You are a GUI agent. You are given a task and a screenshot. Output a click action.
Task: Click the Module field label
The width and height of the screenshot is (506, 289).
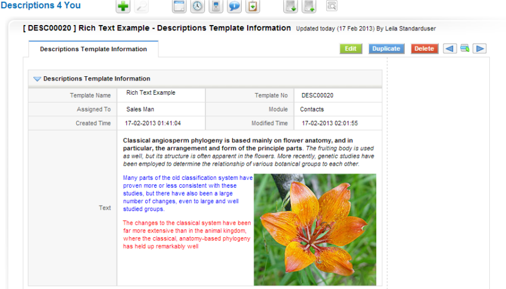click(x=278, y=110)
